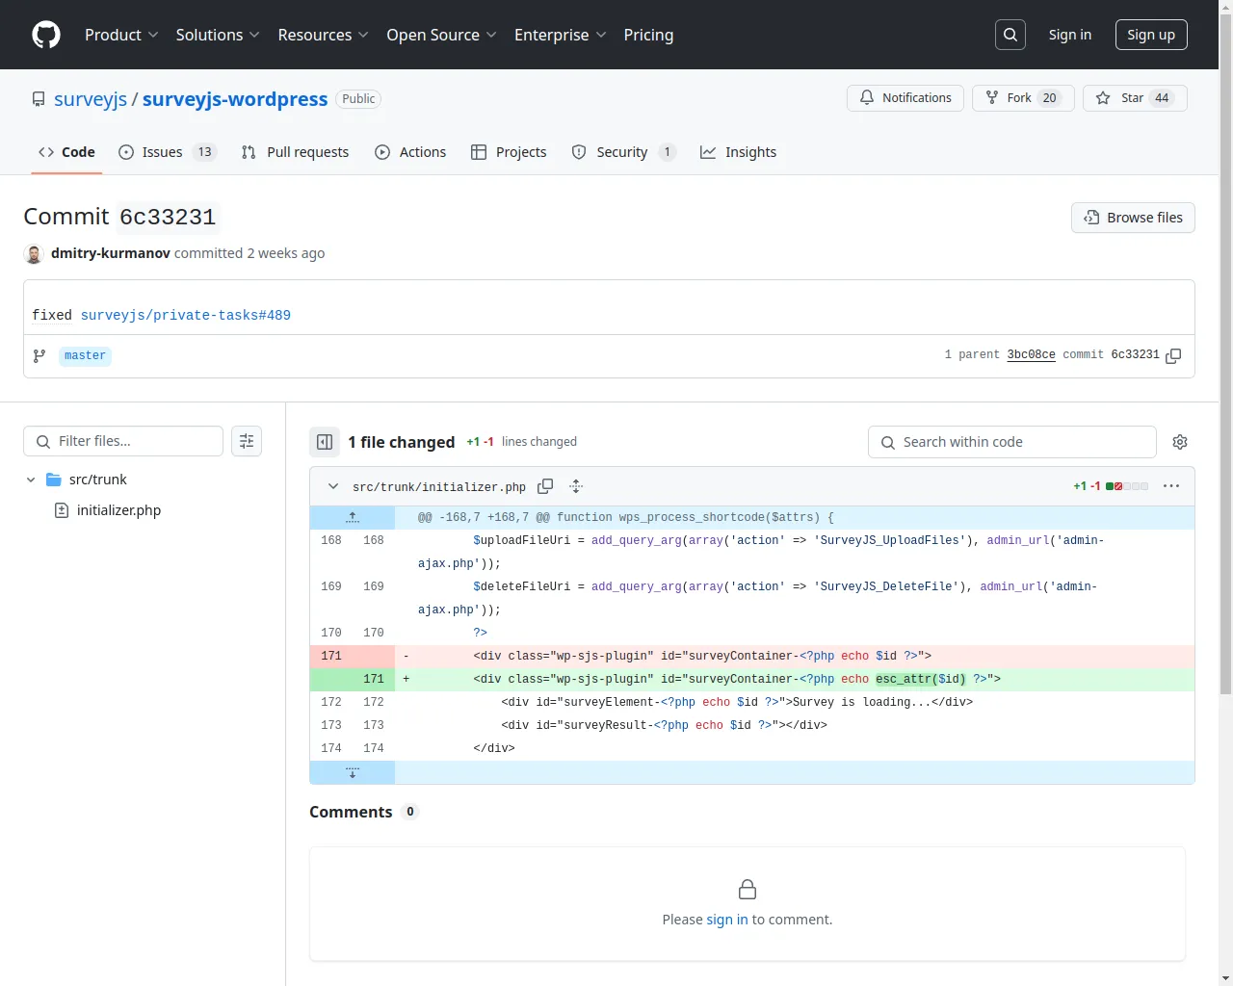Copy full commit SHA icon
This screenshot has height=986, width=1233.
[1173, 355]
